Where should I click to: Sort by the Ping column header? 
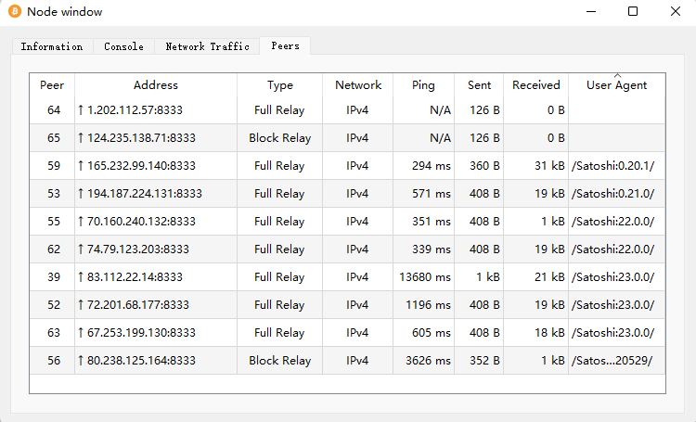tap(423, 85)
